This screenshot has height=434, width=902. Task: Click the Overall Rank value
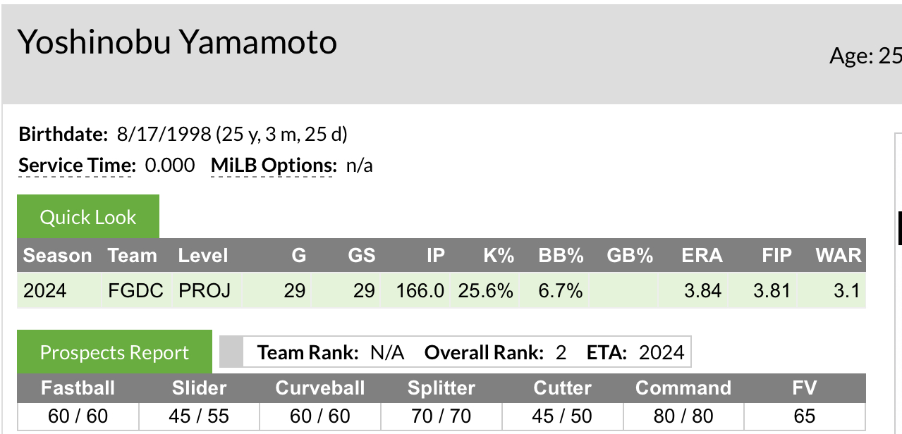[561, 352]
